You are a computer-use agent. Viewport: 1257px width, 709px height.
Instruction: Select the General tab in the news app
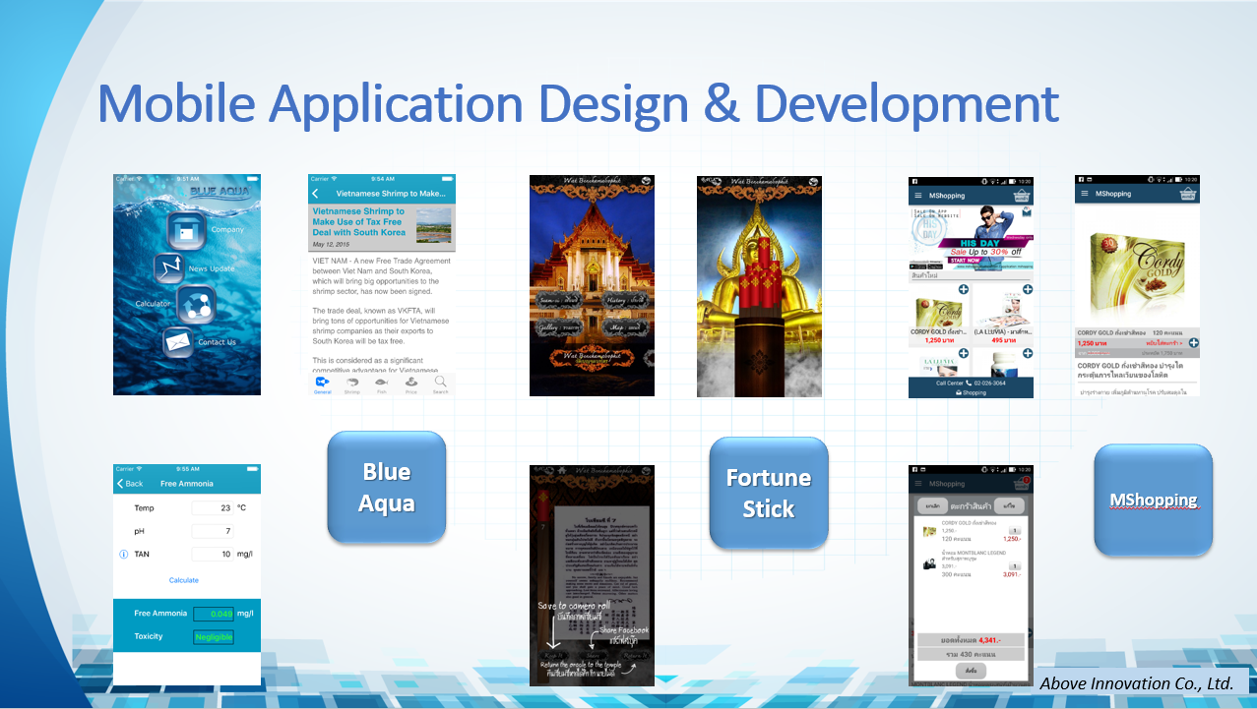pos(322,384)
